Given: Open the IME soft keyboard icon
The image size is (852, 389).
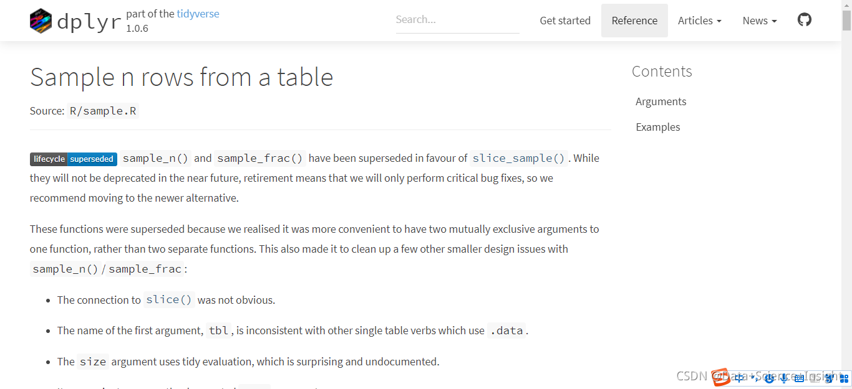Looking at the screenshot, I should (799, 378).
